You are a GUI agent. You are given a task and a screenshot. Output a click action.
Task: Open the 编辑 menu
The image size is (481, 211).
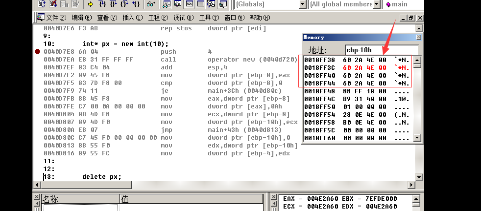point(82,18)
